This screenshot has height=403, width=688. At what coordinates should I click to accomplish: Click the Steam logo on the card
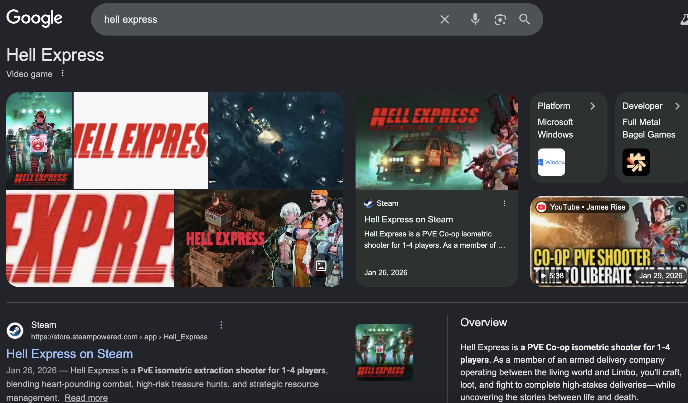[x=369, y=203]
